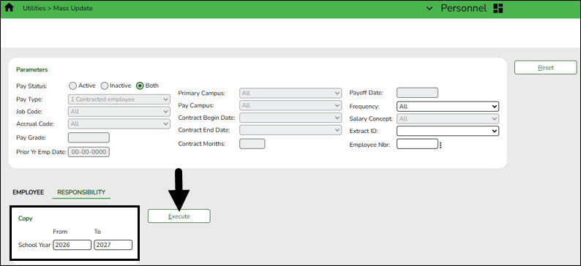
Task: Click the Execute button
Action: (179, 216)
